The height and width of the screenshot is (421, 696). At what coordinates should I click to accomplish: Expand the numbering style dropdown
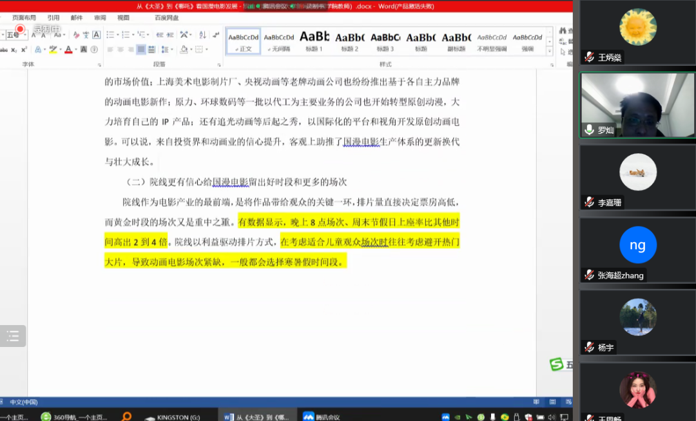(133, 35)
